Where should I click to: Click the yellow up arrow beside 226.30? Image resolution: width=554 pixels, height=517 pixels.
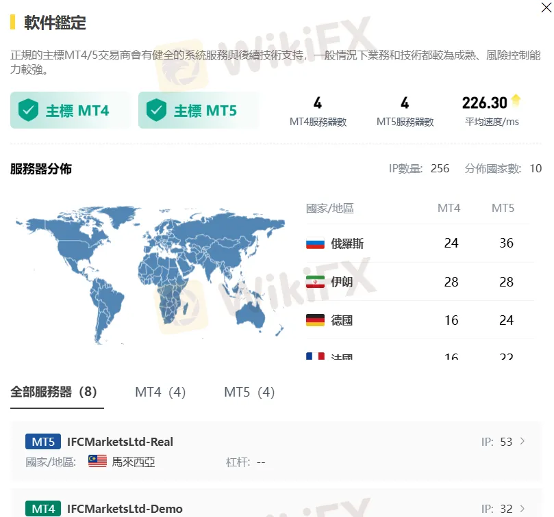tap(516, 101)
